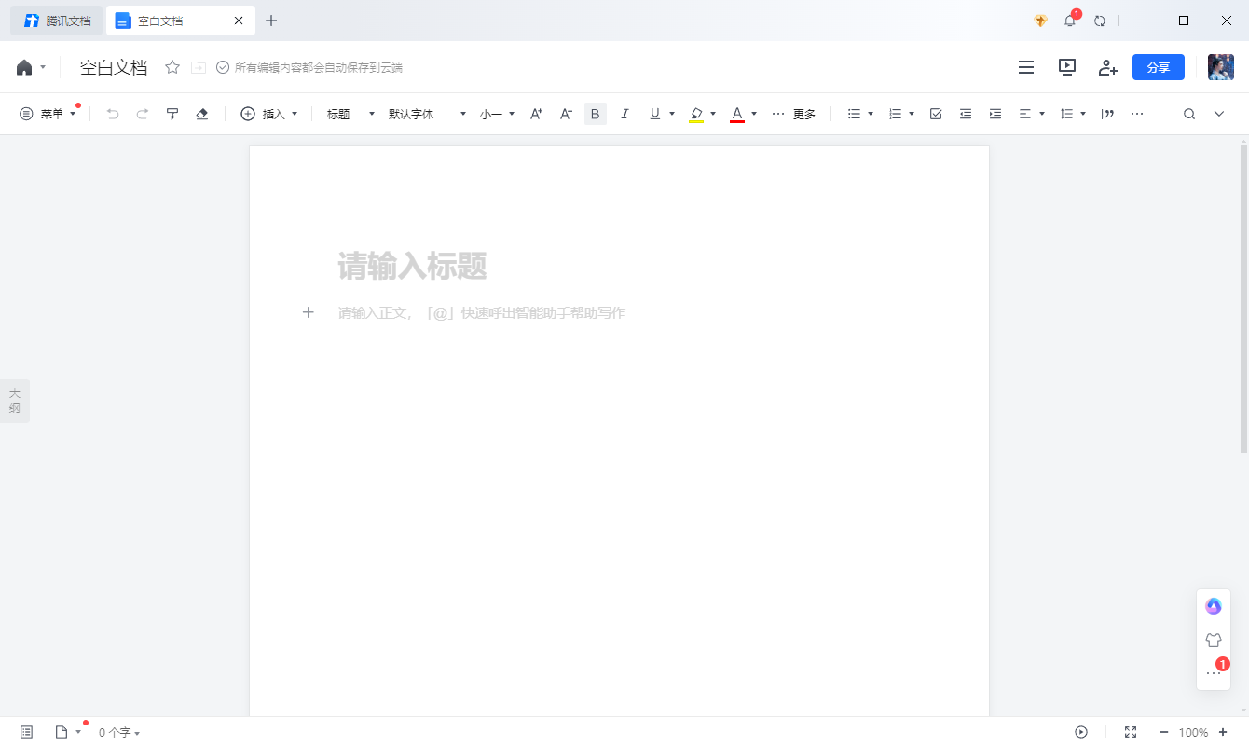
Task: Toggle bold formatting
Action: pyautogui.click(x=595, y=113)
